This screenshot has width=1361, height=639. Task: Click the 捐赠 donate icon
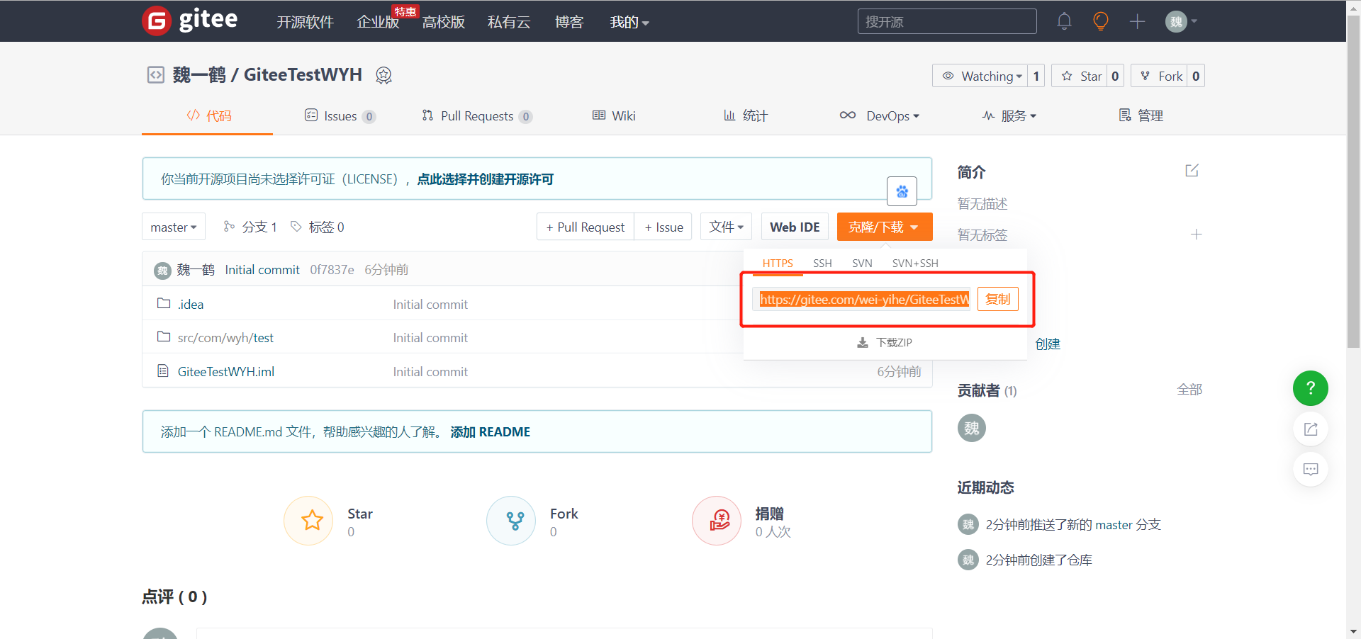click(x=717, y=521)
